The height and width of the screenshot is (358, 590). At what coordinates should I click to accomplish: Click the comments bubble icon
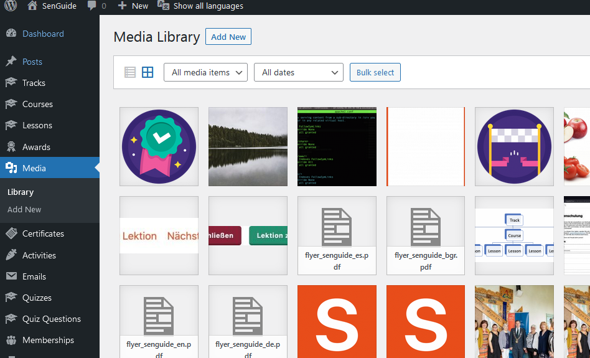point(92,6)
